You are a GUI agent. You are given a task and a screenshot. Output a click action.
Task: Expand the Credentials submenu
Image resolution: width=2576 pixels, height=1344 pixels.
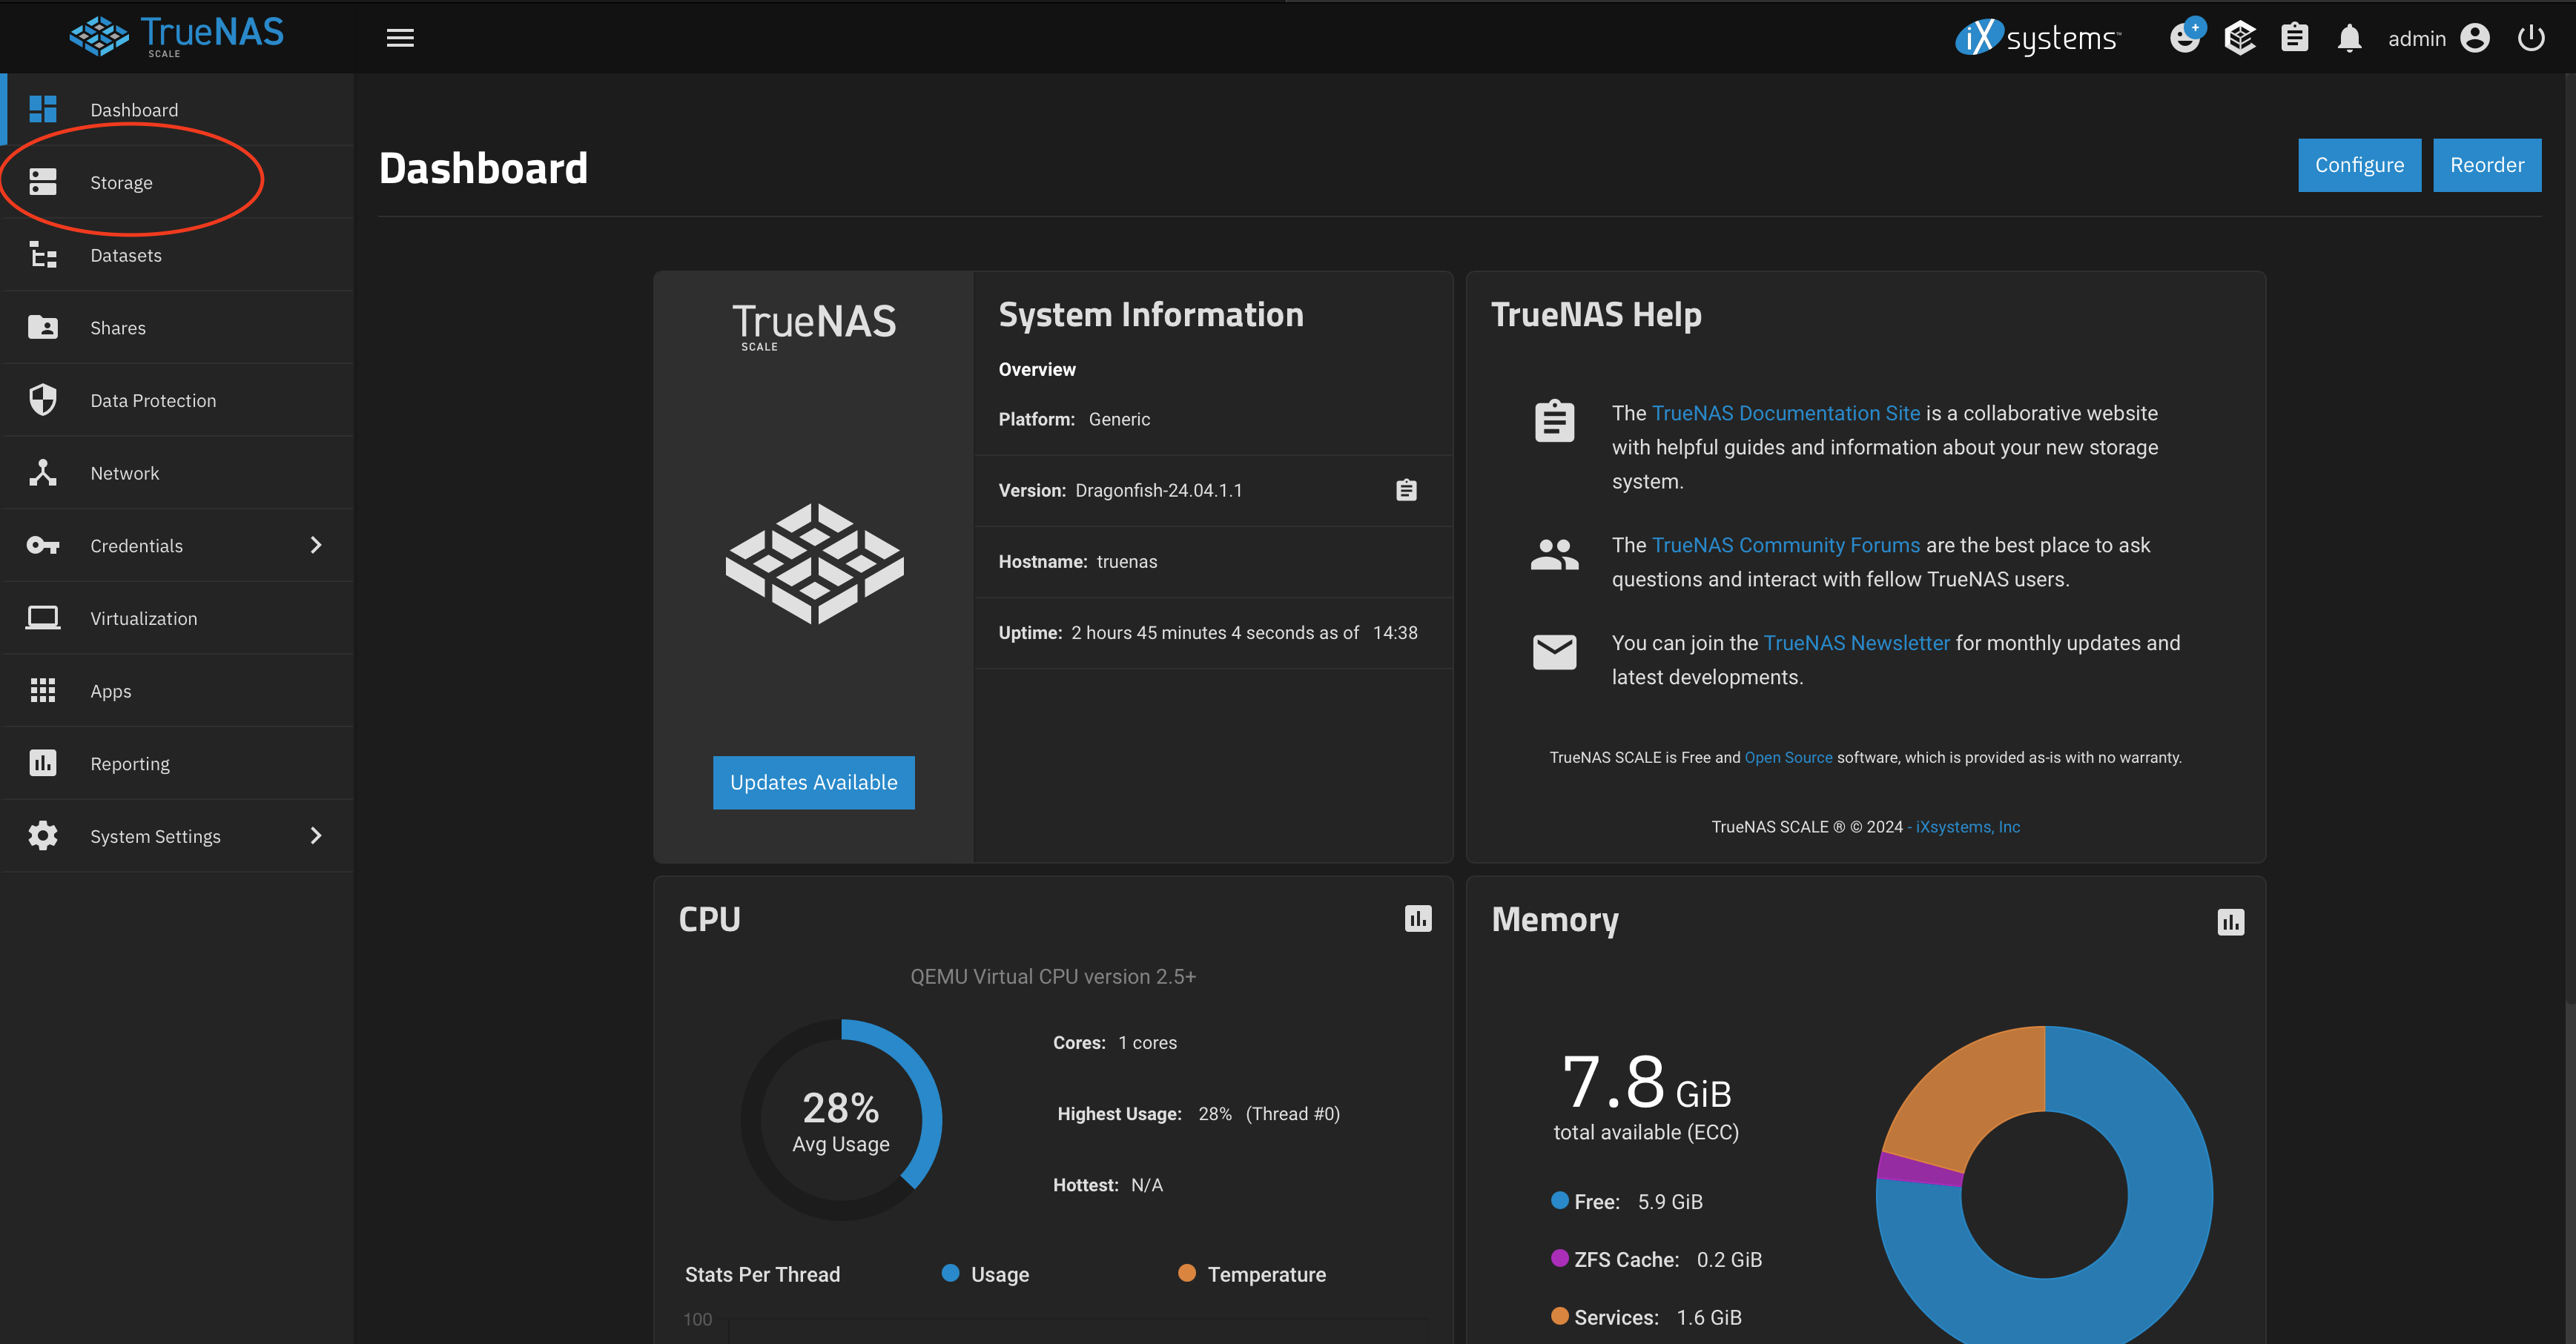click(316, 545)
